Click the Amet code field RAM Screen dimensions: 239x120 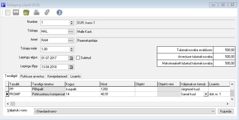click(54, 41)
